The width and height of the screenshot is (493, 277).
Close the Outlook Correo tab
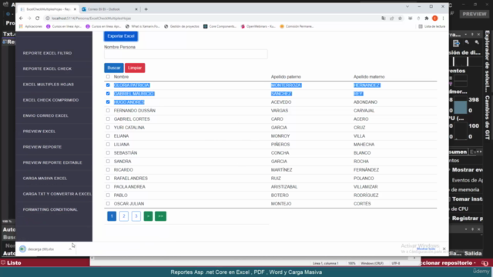136,9
